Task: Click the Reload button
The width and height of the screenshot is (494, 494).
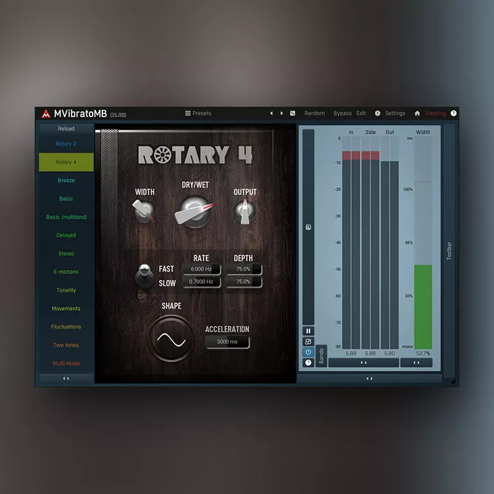Action: (66, 129)
